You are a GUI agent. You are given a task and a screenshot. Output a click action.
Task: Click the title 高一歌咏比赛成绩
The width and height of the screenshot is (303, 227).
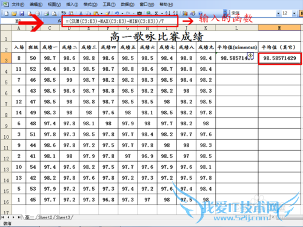156,37
